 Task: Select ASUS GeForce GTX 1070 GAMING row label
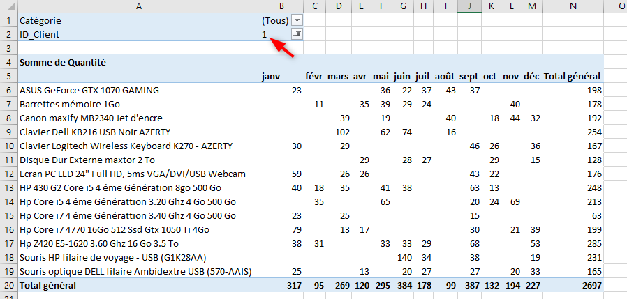point(89,90)
